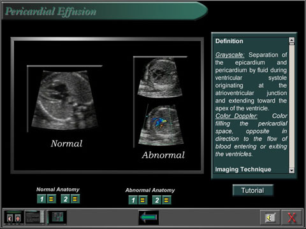This screenshot has width=306, height=229.
Task: Open Abnormal Anatomy image 2
Action: click(x=157, y=200)
